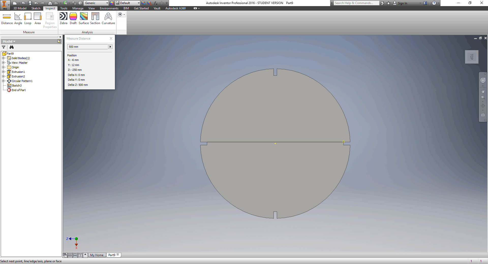Close the Measure Distance dialog
Screen dimensions: 488x264
click(x=111, y=38)
